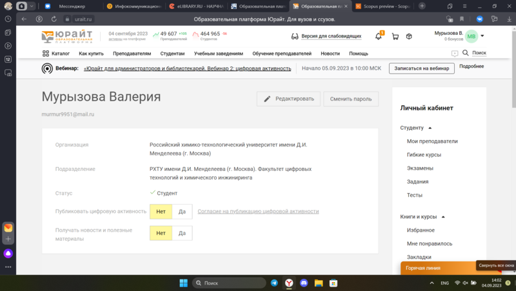The width and height of the screenshot is (516, 291).
Task: Reload the page with refresh icon
Action: [x=54, y=19]
